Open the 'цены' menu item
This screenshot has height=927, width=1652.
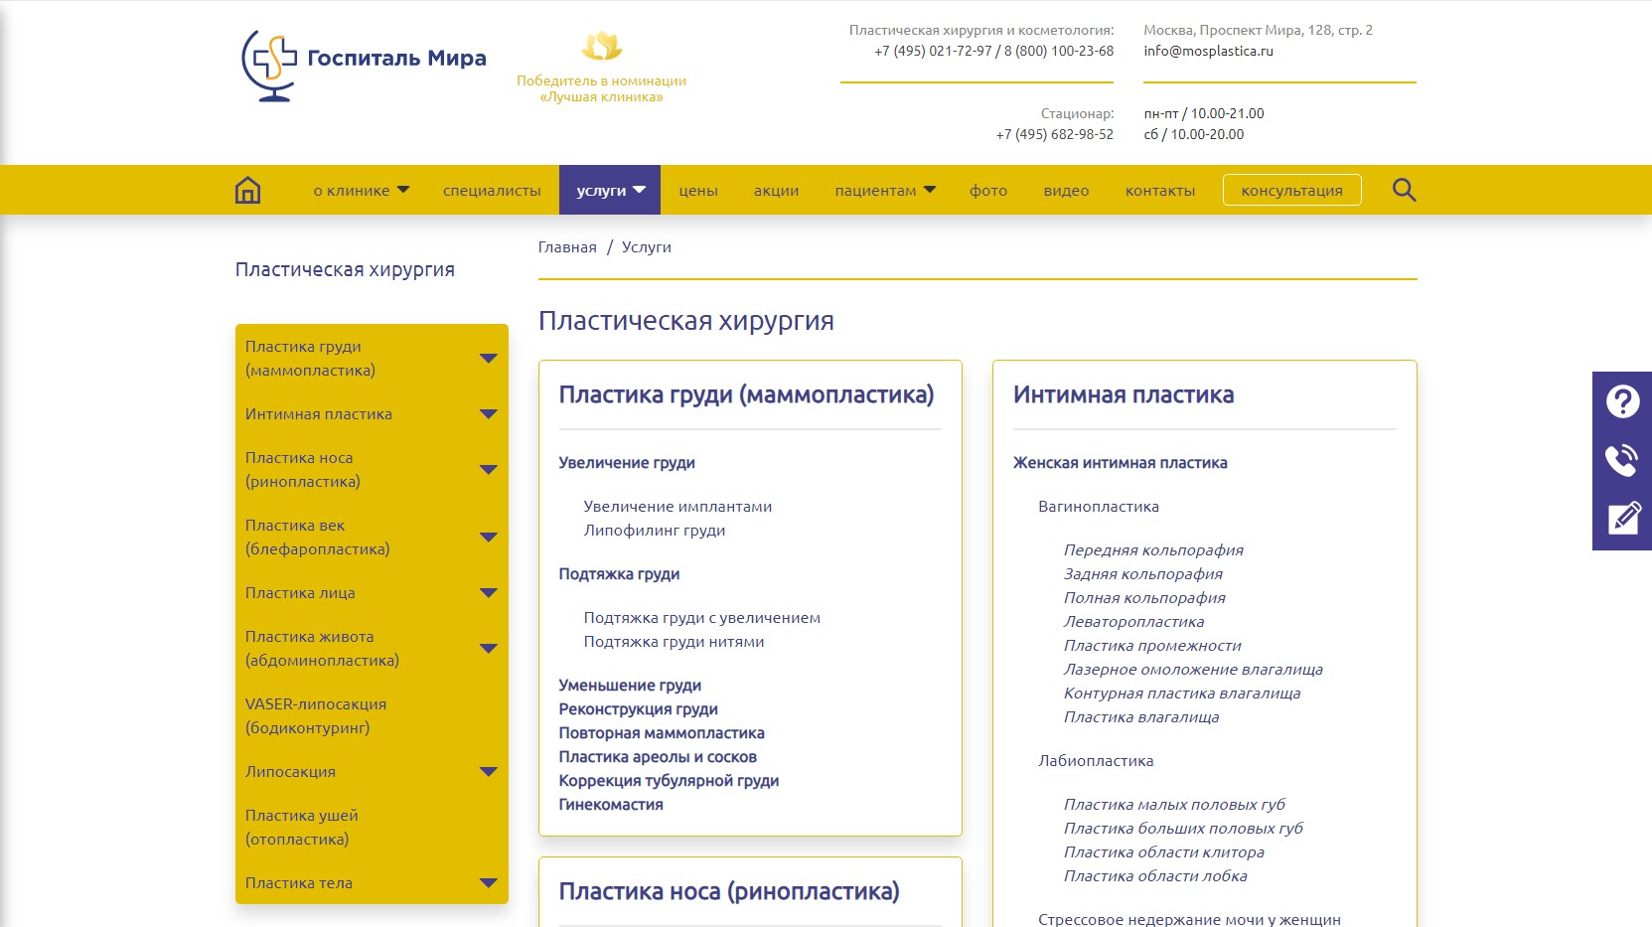click(x=698, y=191)
